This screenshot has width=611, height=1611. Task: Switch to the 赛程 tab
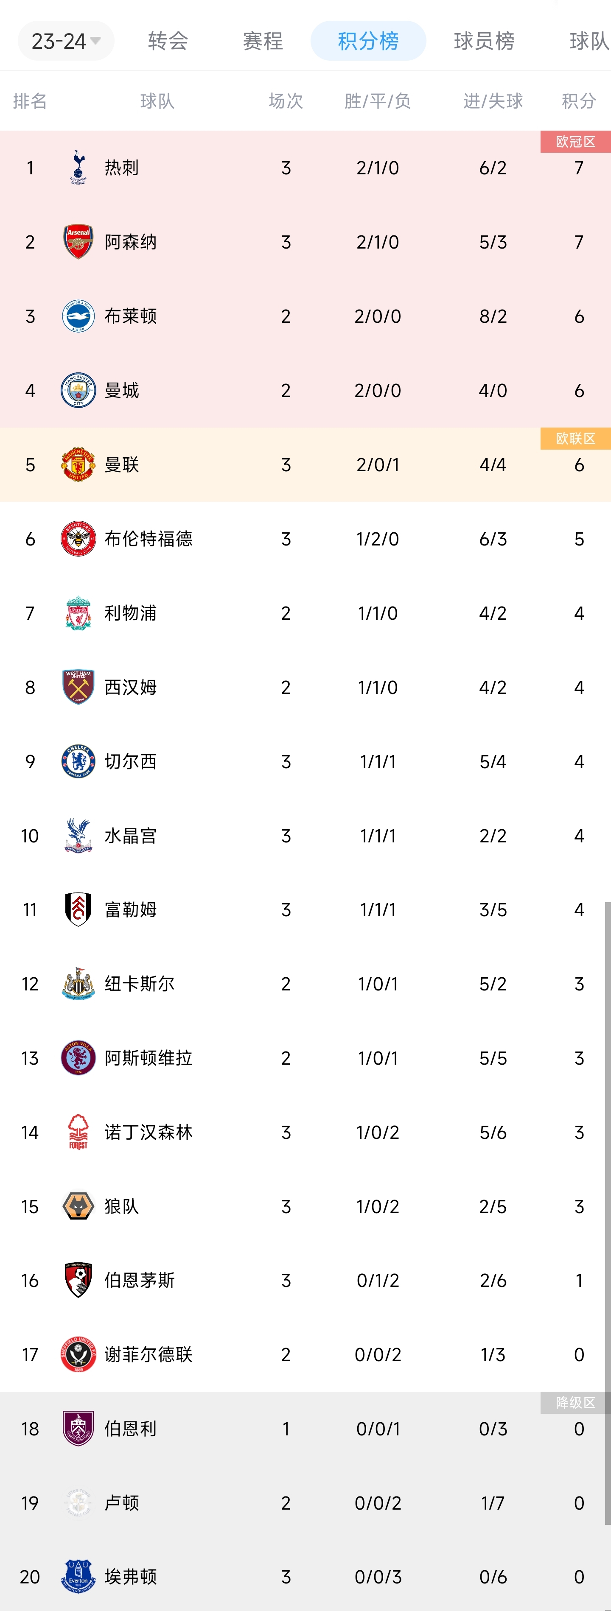[x=263, y=41]
